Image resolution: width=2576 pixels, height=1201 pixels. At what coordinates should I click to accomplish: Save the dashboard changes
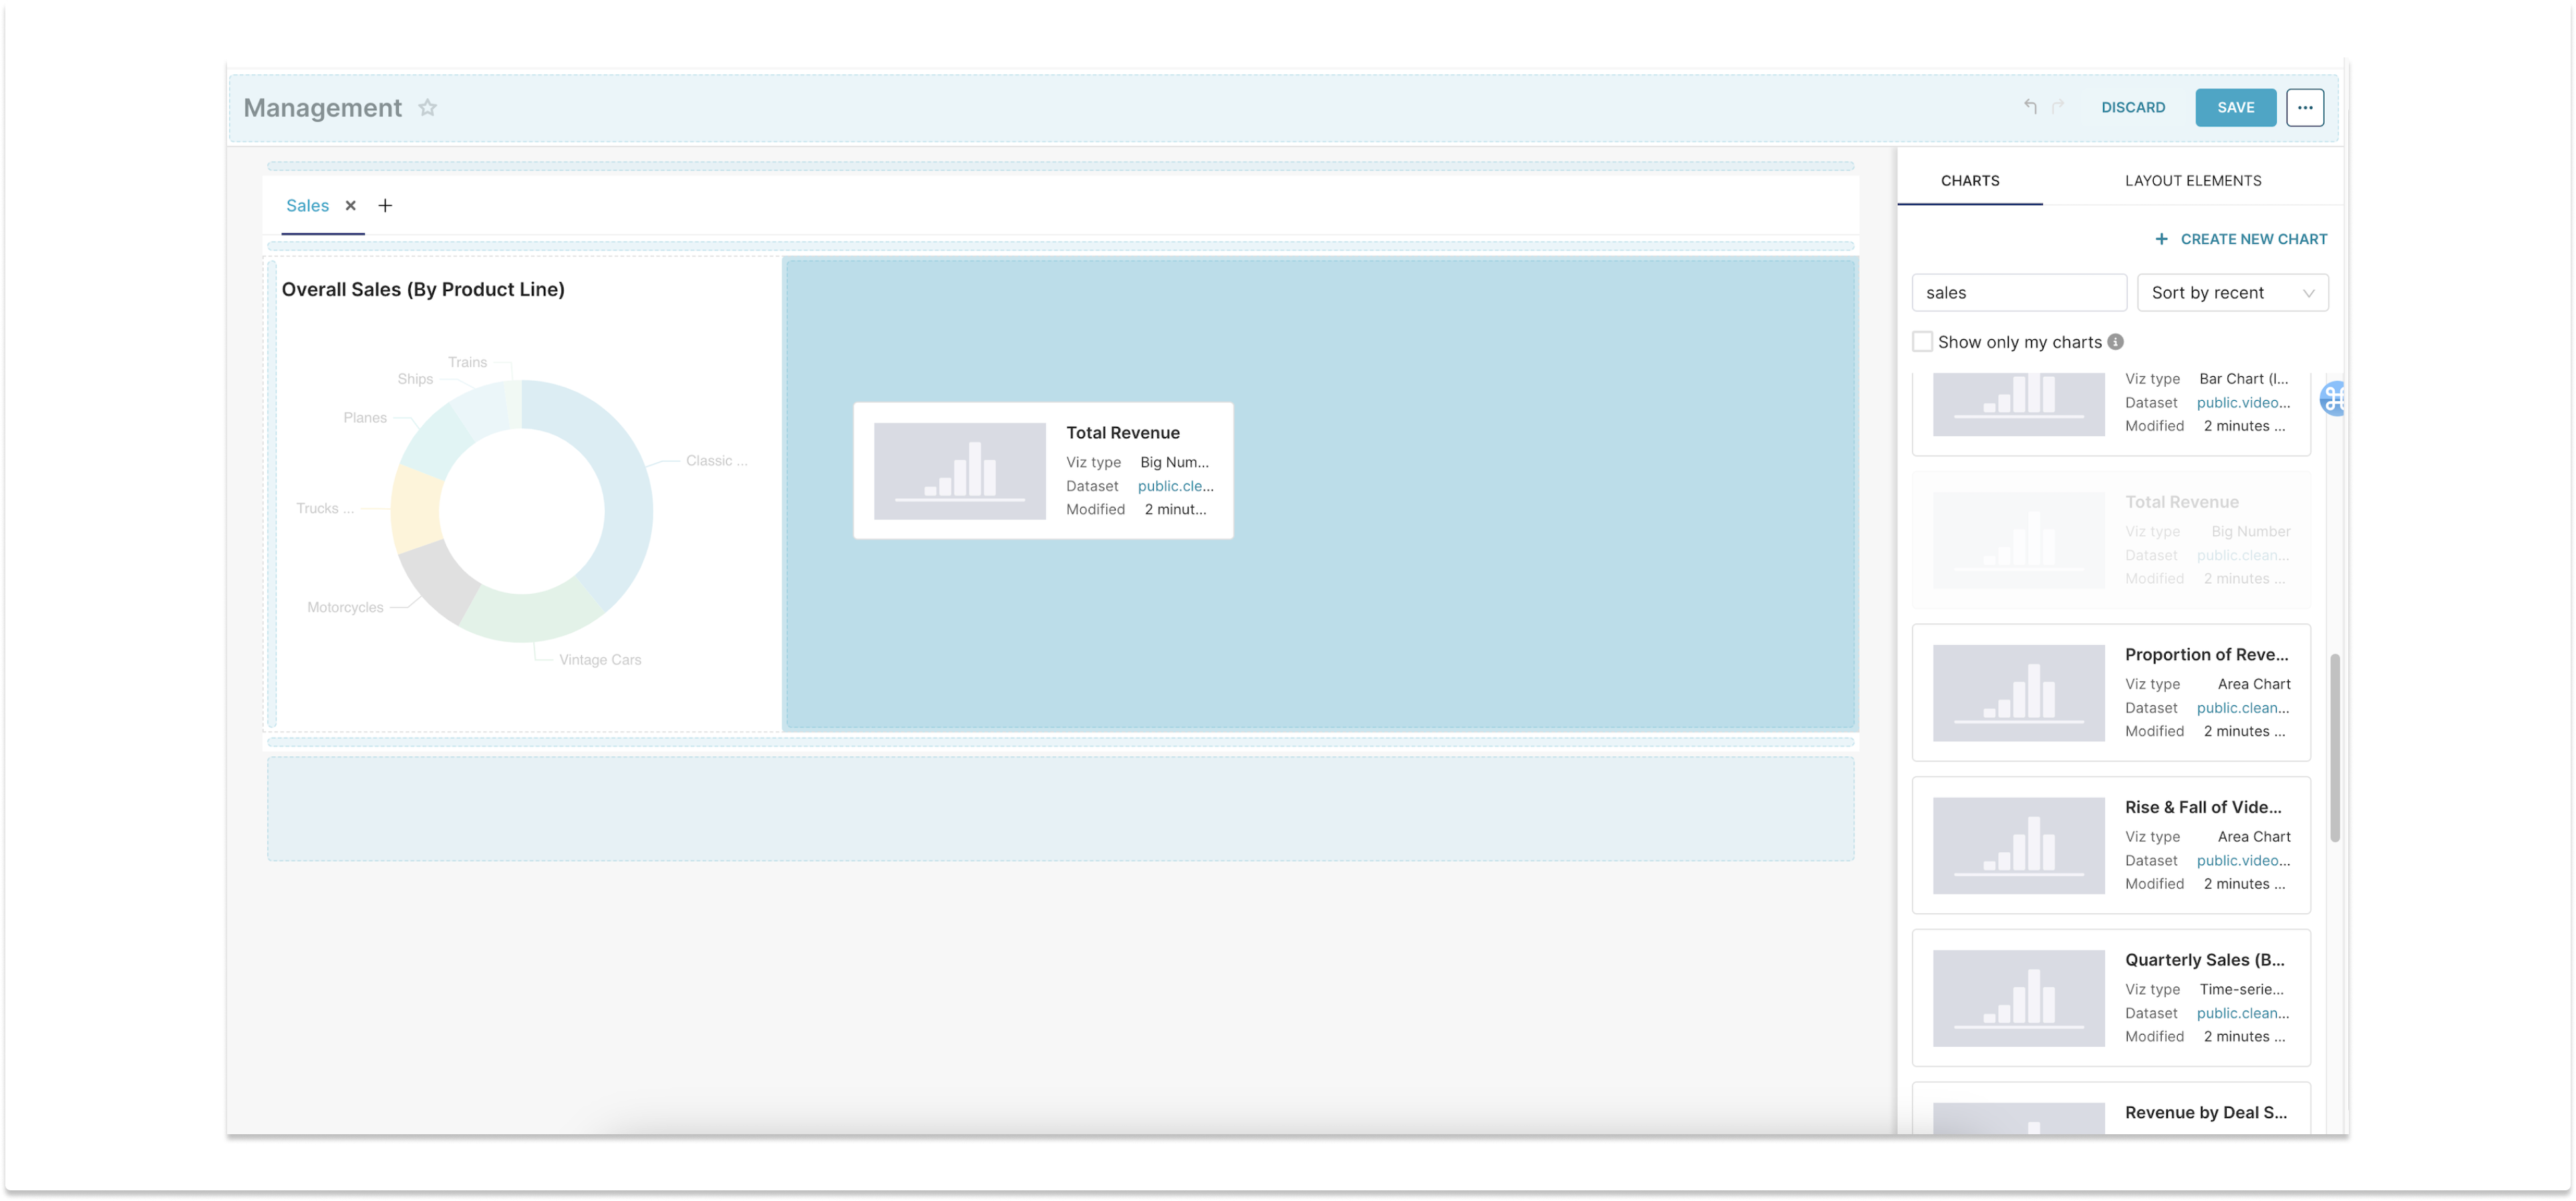(2235, 108)
